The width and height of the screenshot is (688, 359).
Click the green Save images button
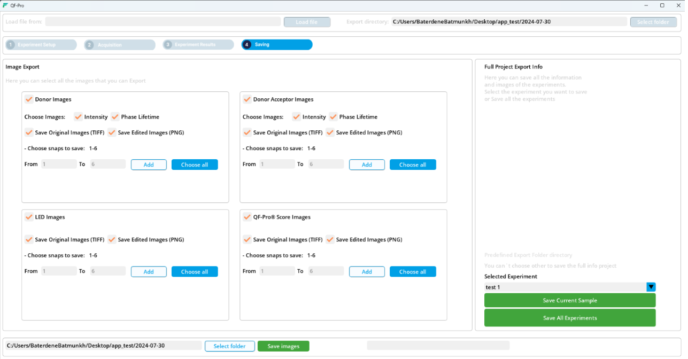pos(283,346)
